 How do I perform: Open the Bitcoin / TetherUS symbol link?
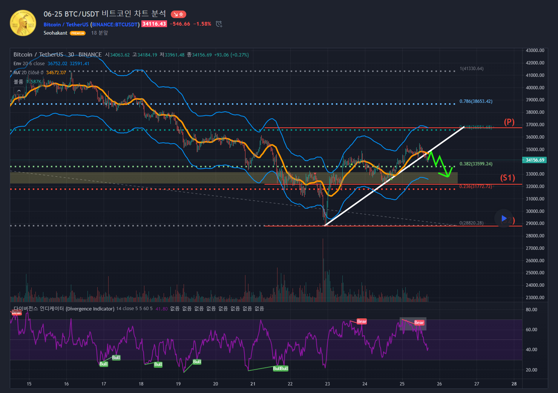[66, 24]
